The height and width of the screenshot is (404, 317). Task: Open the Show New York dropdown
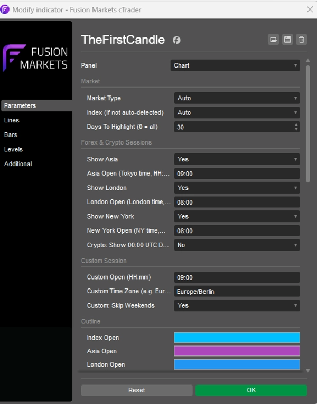coord(237,216)
